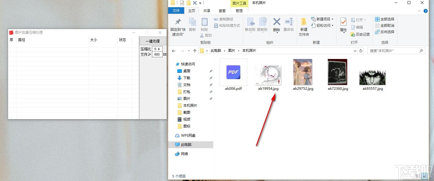434x181 pixels.
Task: Toggle the checkbox icon on Quick Access Toolbar
Action: point(182,3)
